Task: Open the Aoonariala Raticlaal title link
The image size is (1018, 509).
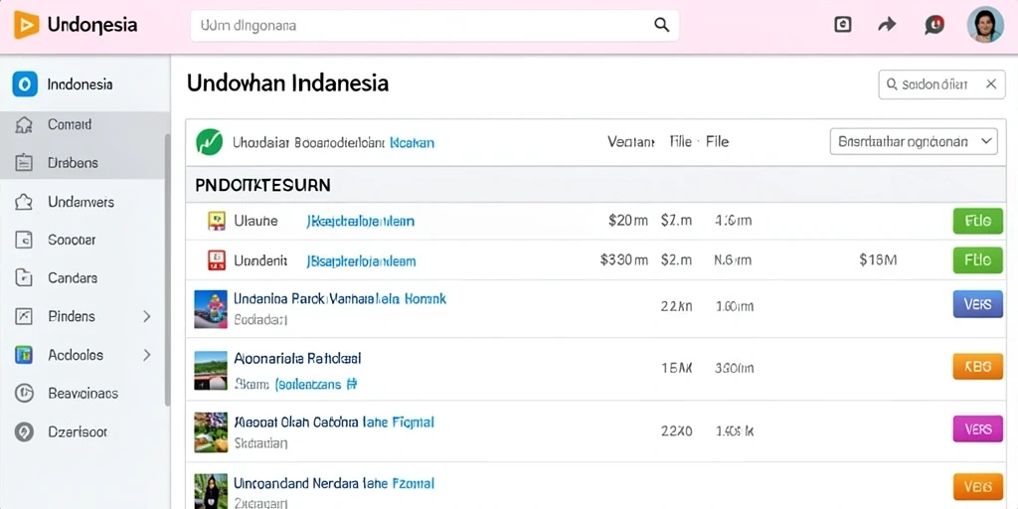Action: [297, 358]
